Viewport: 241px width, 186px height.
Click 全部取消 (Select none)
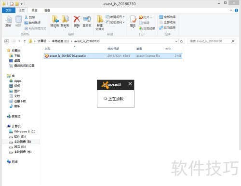point(167,22)
